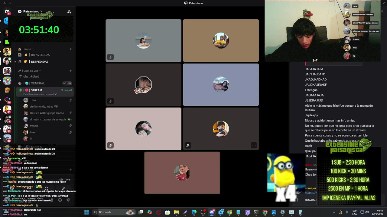This screenshot has height=217, width=387.
Task: Open more options on bottom-right video tile
Action: (x=254, y=145)
